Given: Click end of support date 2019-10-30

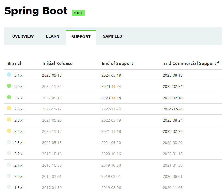Looking at the screenshot, I should tap(111, 165).
